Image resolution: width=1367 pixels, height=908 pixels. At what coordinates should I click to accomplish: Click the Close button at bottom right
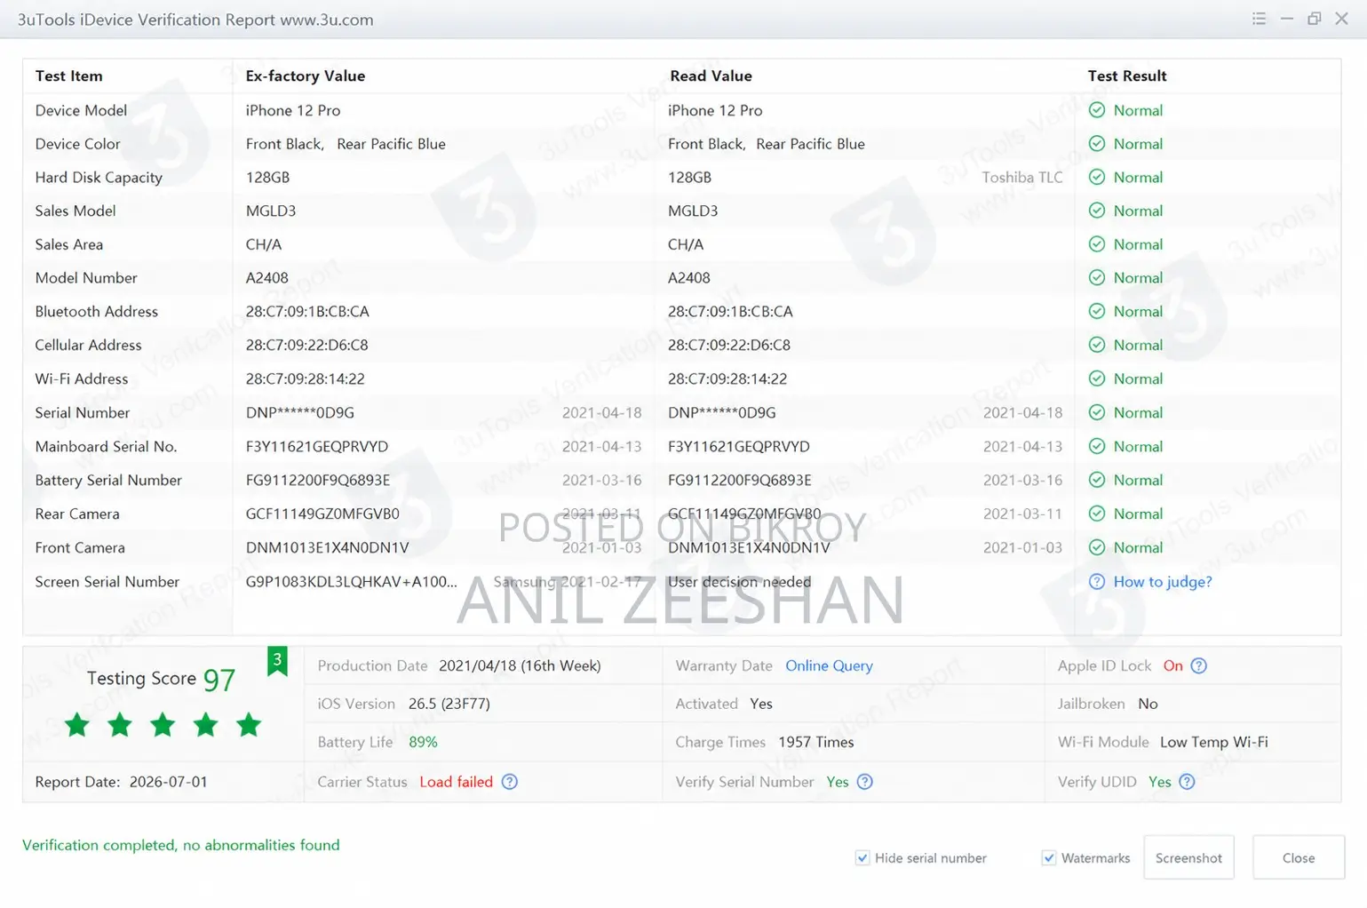point(1299,857)
